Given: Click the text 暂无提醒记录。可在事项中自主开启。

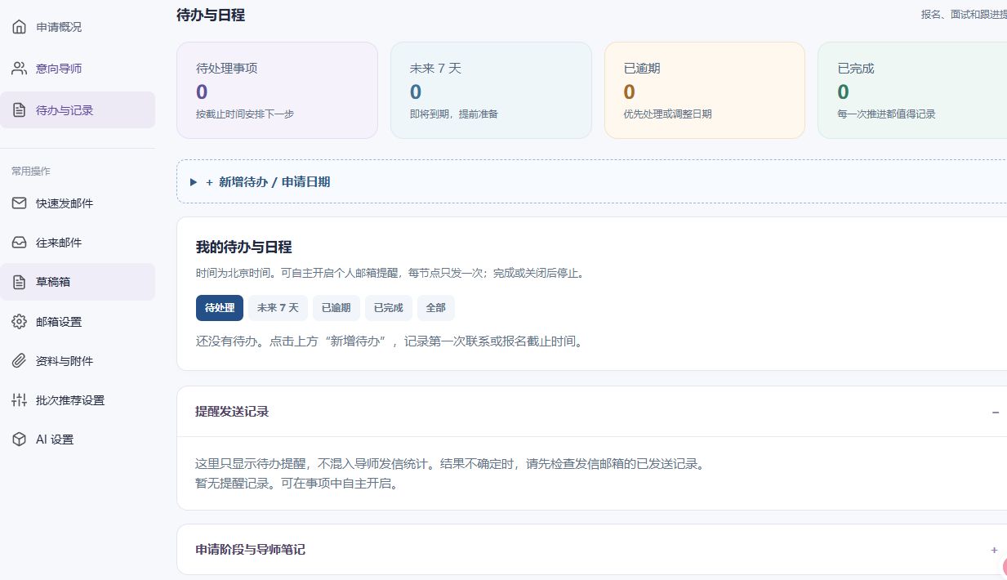Looking at the screenshot, I should [296, 484].
